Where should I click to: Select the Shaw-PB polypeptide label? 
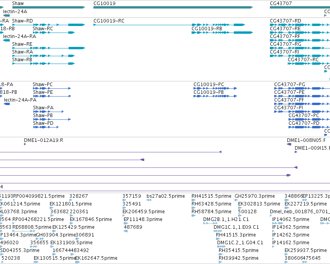click(43, 116)
